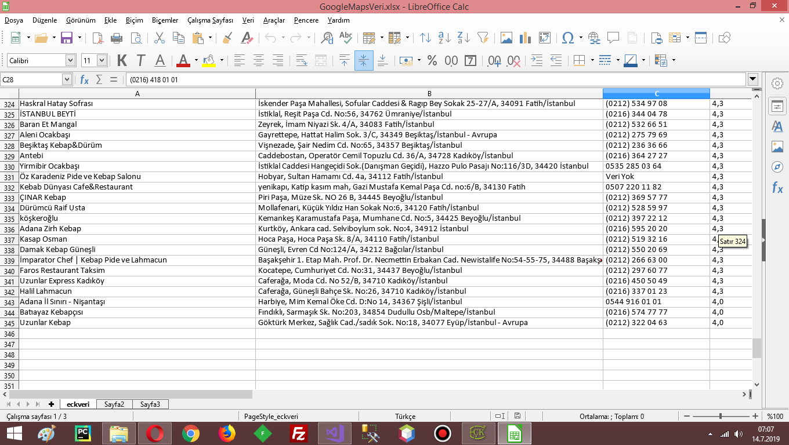
Task: Toggle Wrap Text for the cell
Action: click(302, 60)
